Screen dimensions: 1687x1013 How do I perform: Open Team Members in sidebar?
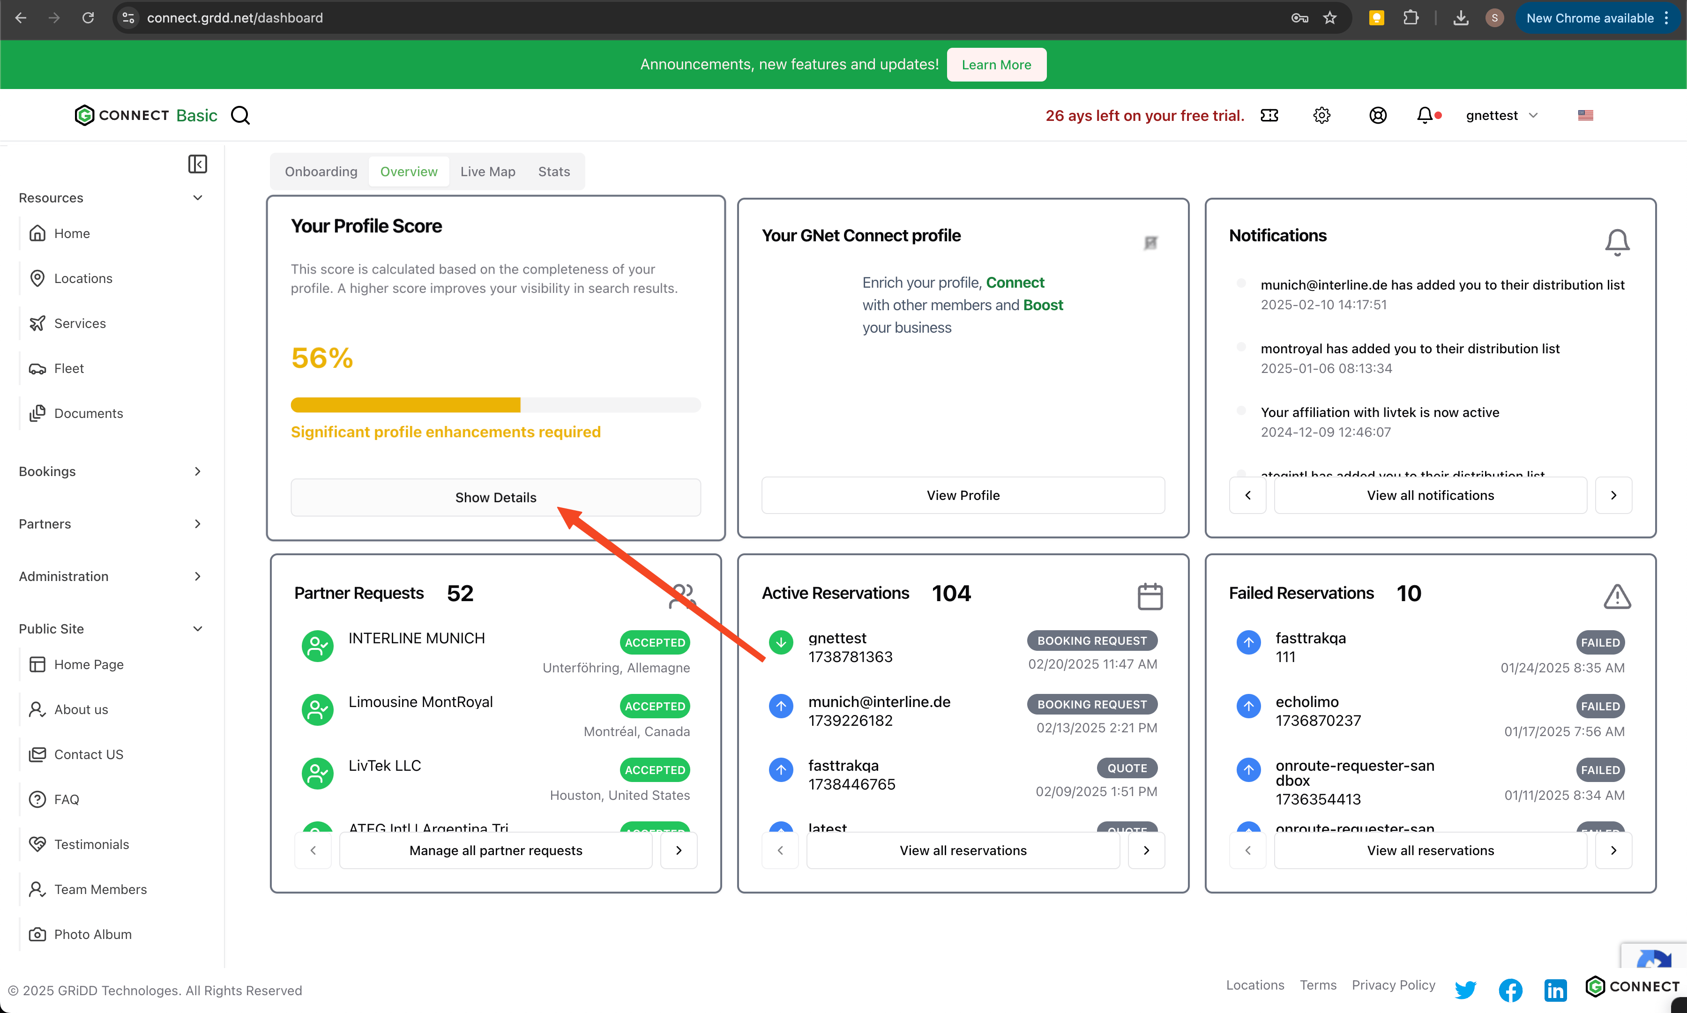(100, 889)
